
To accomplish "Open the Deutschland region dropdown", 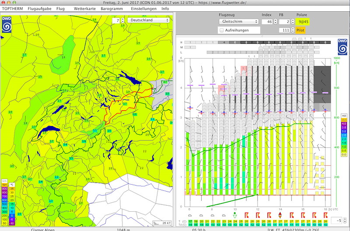I will tap(149, 20).
